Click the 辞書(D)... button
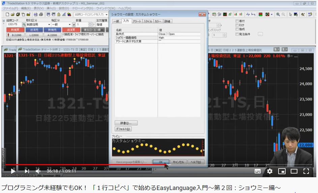Viewport: 318px width, 193px height. click(x=126, y=123)
